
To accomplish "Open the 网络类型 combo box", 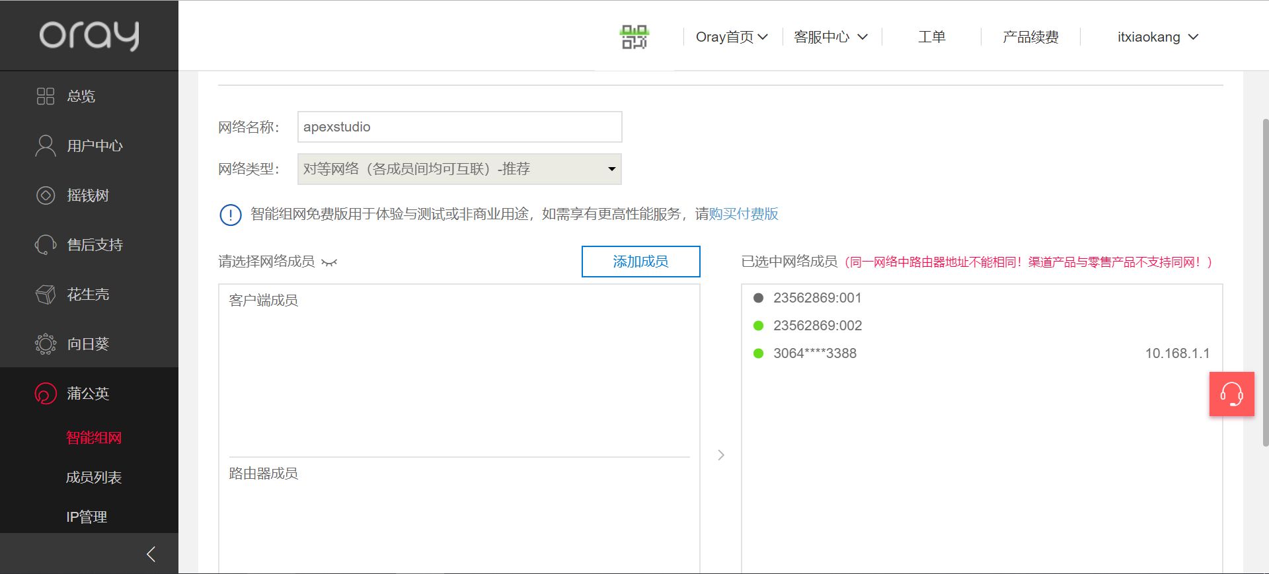I will [x=459, y=169].
